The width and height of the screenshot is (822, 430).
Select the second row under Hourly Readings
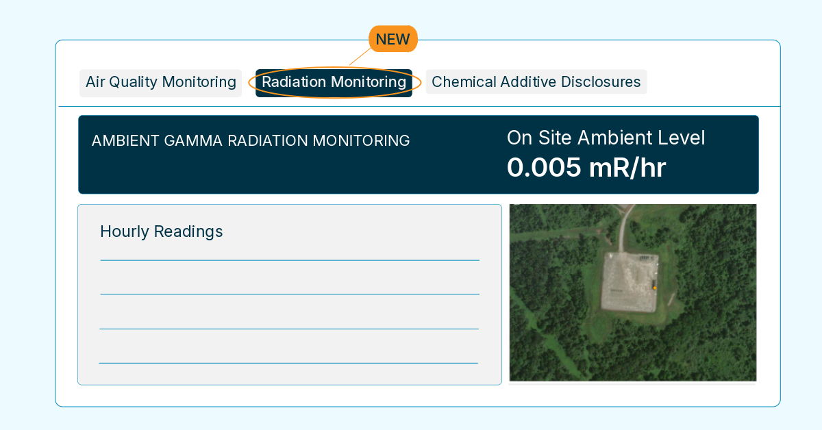click(x=290, y=312)
